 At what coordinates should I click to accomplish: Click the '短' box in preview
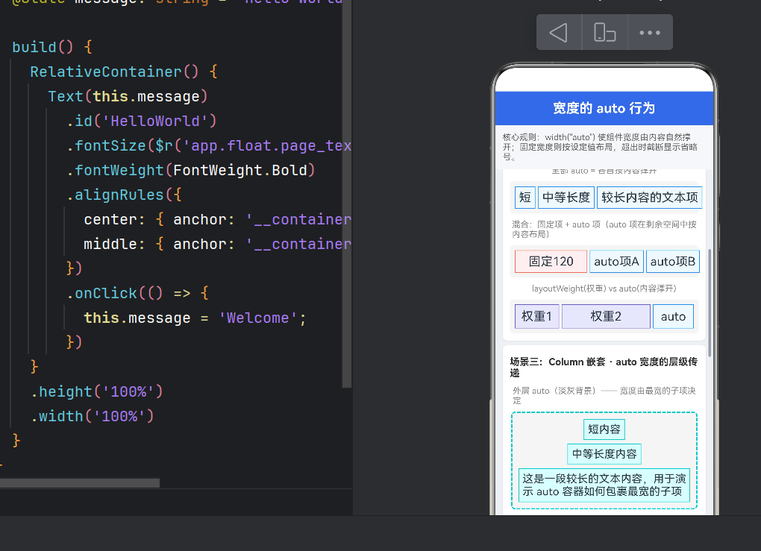coord(524,198)
